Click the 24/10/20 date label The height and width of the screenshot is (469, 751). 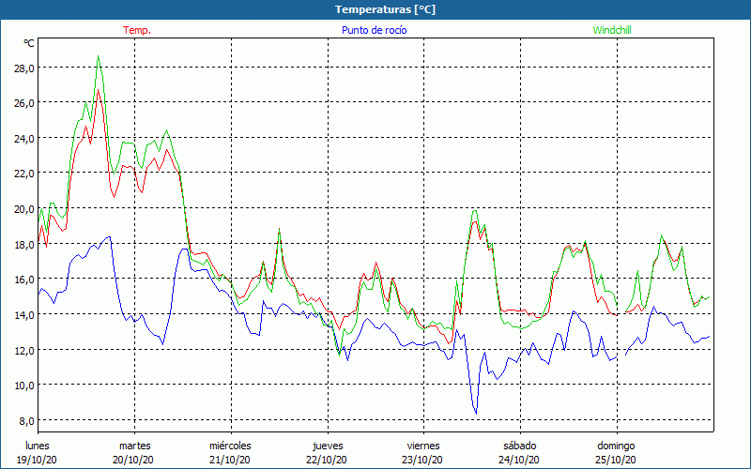pyautogui.click(x=519, y=460)
